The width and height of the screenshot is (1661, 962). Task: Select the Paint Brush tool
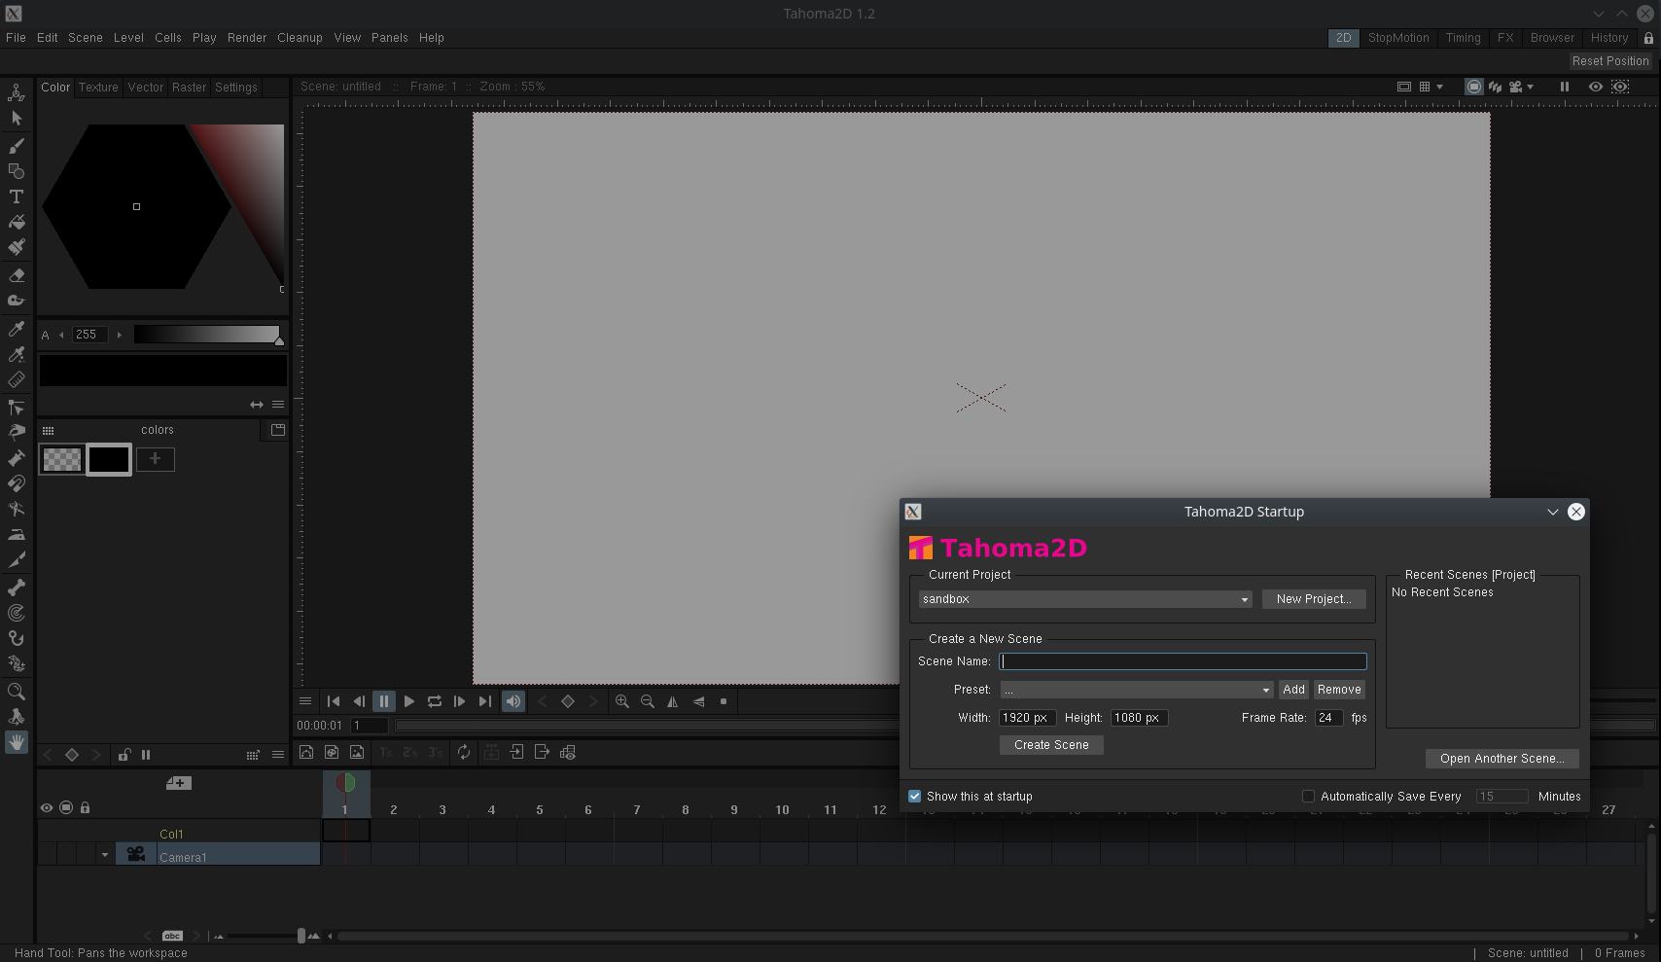click(17, 247)
